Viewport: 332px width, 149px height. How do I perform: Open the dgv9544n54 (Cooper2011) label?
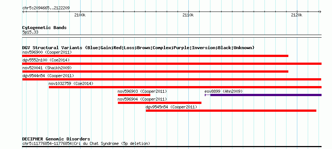pyautogui.click(x=48, y=76)
